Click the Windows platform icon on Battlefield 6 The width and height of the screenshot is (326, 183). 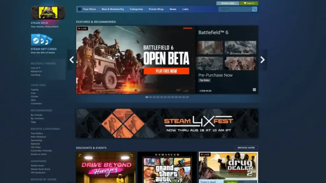click(x=254, y=90)
